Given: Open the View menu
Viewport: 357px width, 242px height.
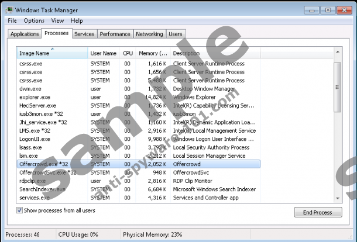Looking at the screenshot, I should (57, 21).
